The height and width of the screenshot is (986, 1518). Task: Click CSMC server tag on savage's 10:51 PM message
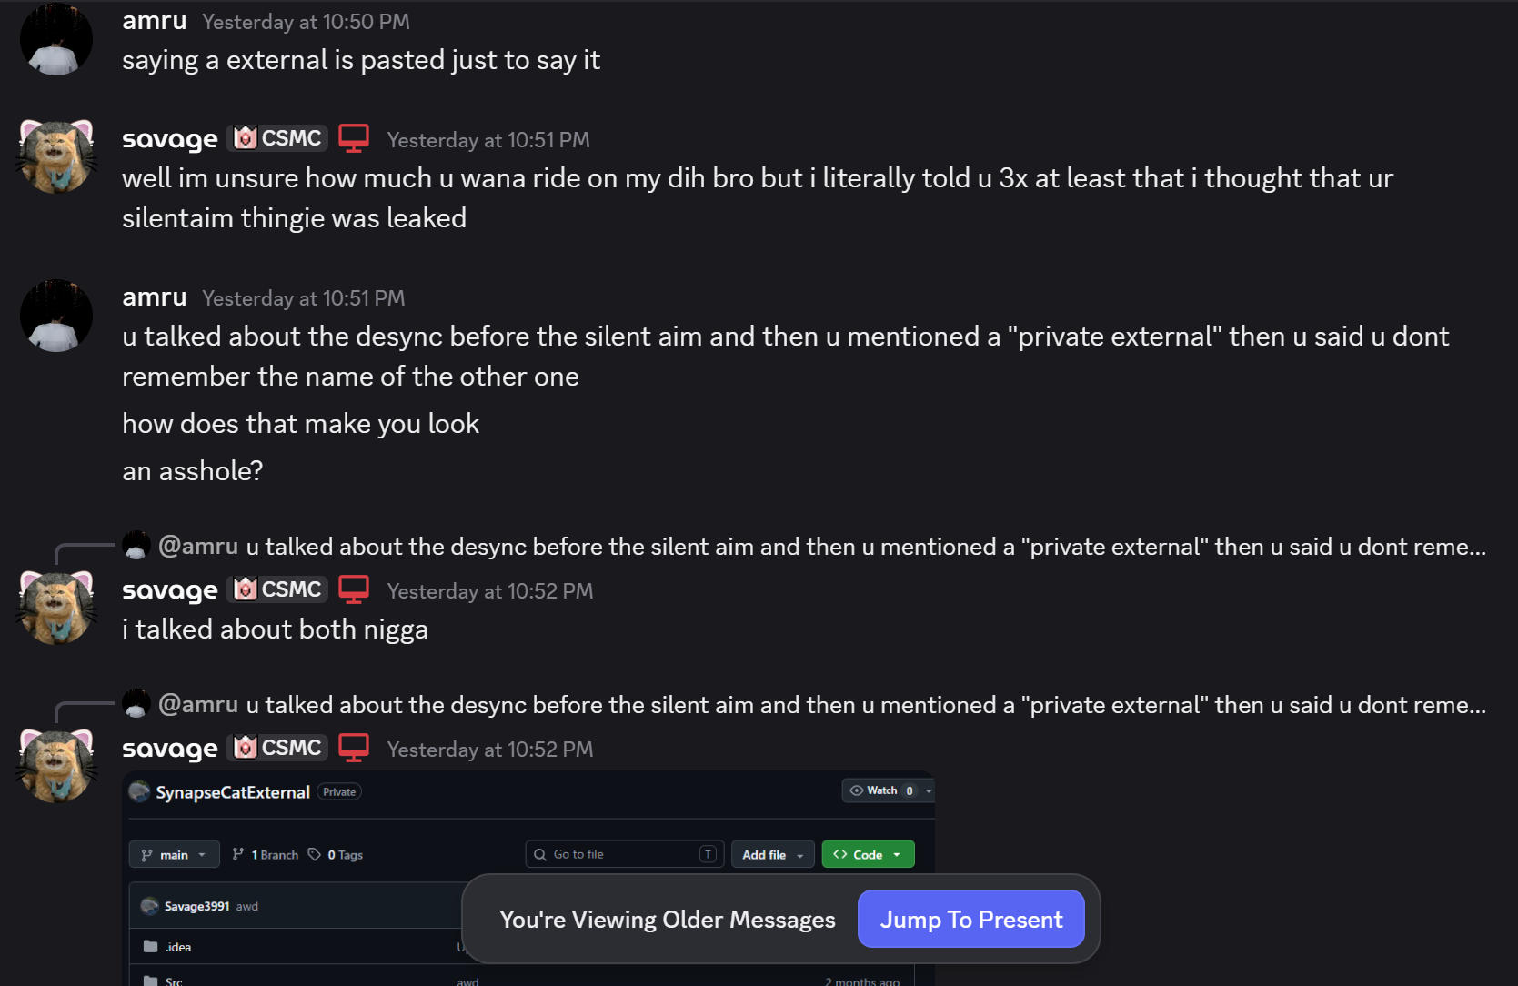coord(277,138)
